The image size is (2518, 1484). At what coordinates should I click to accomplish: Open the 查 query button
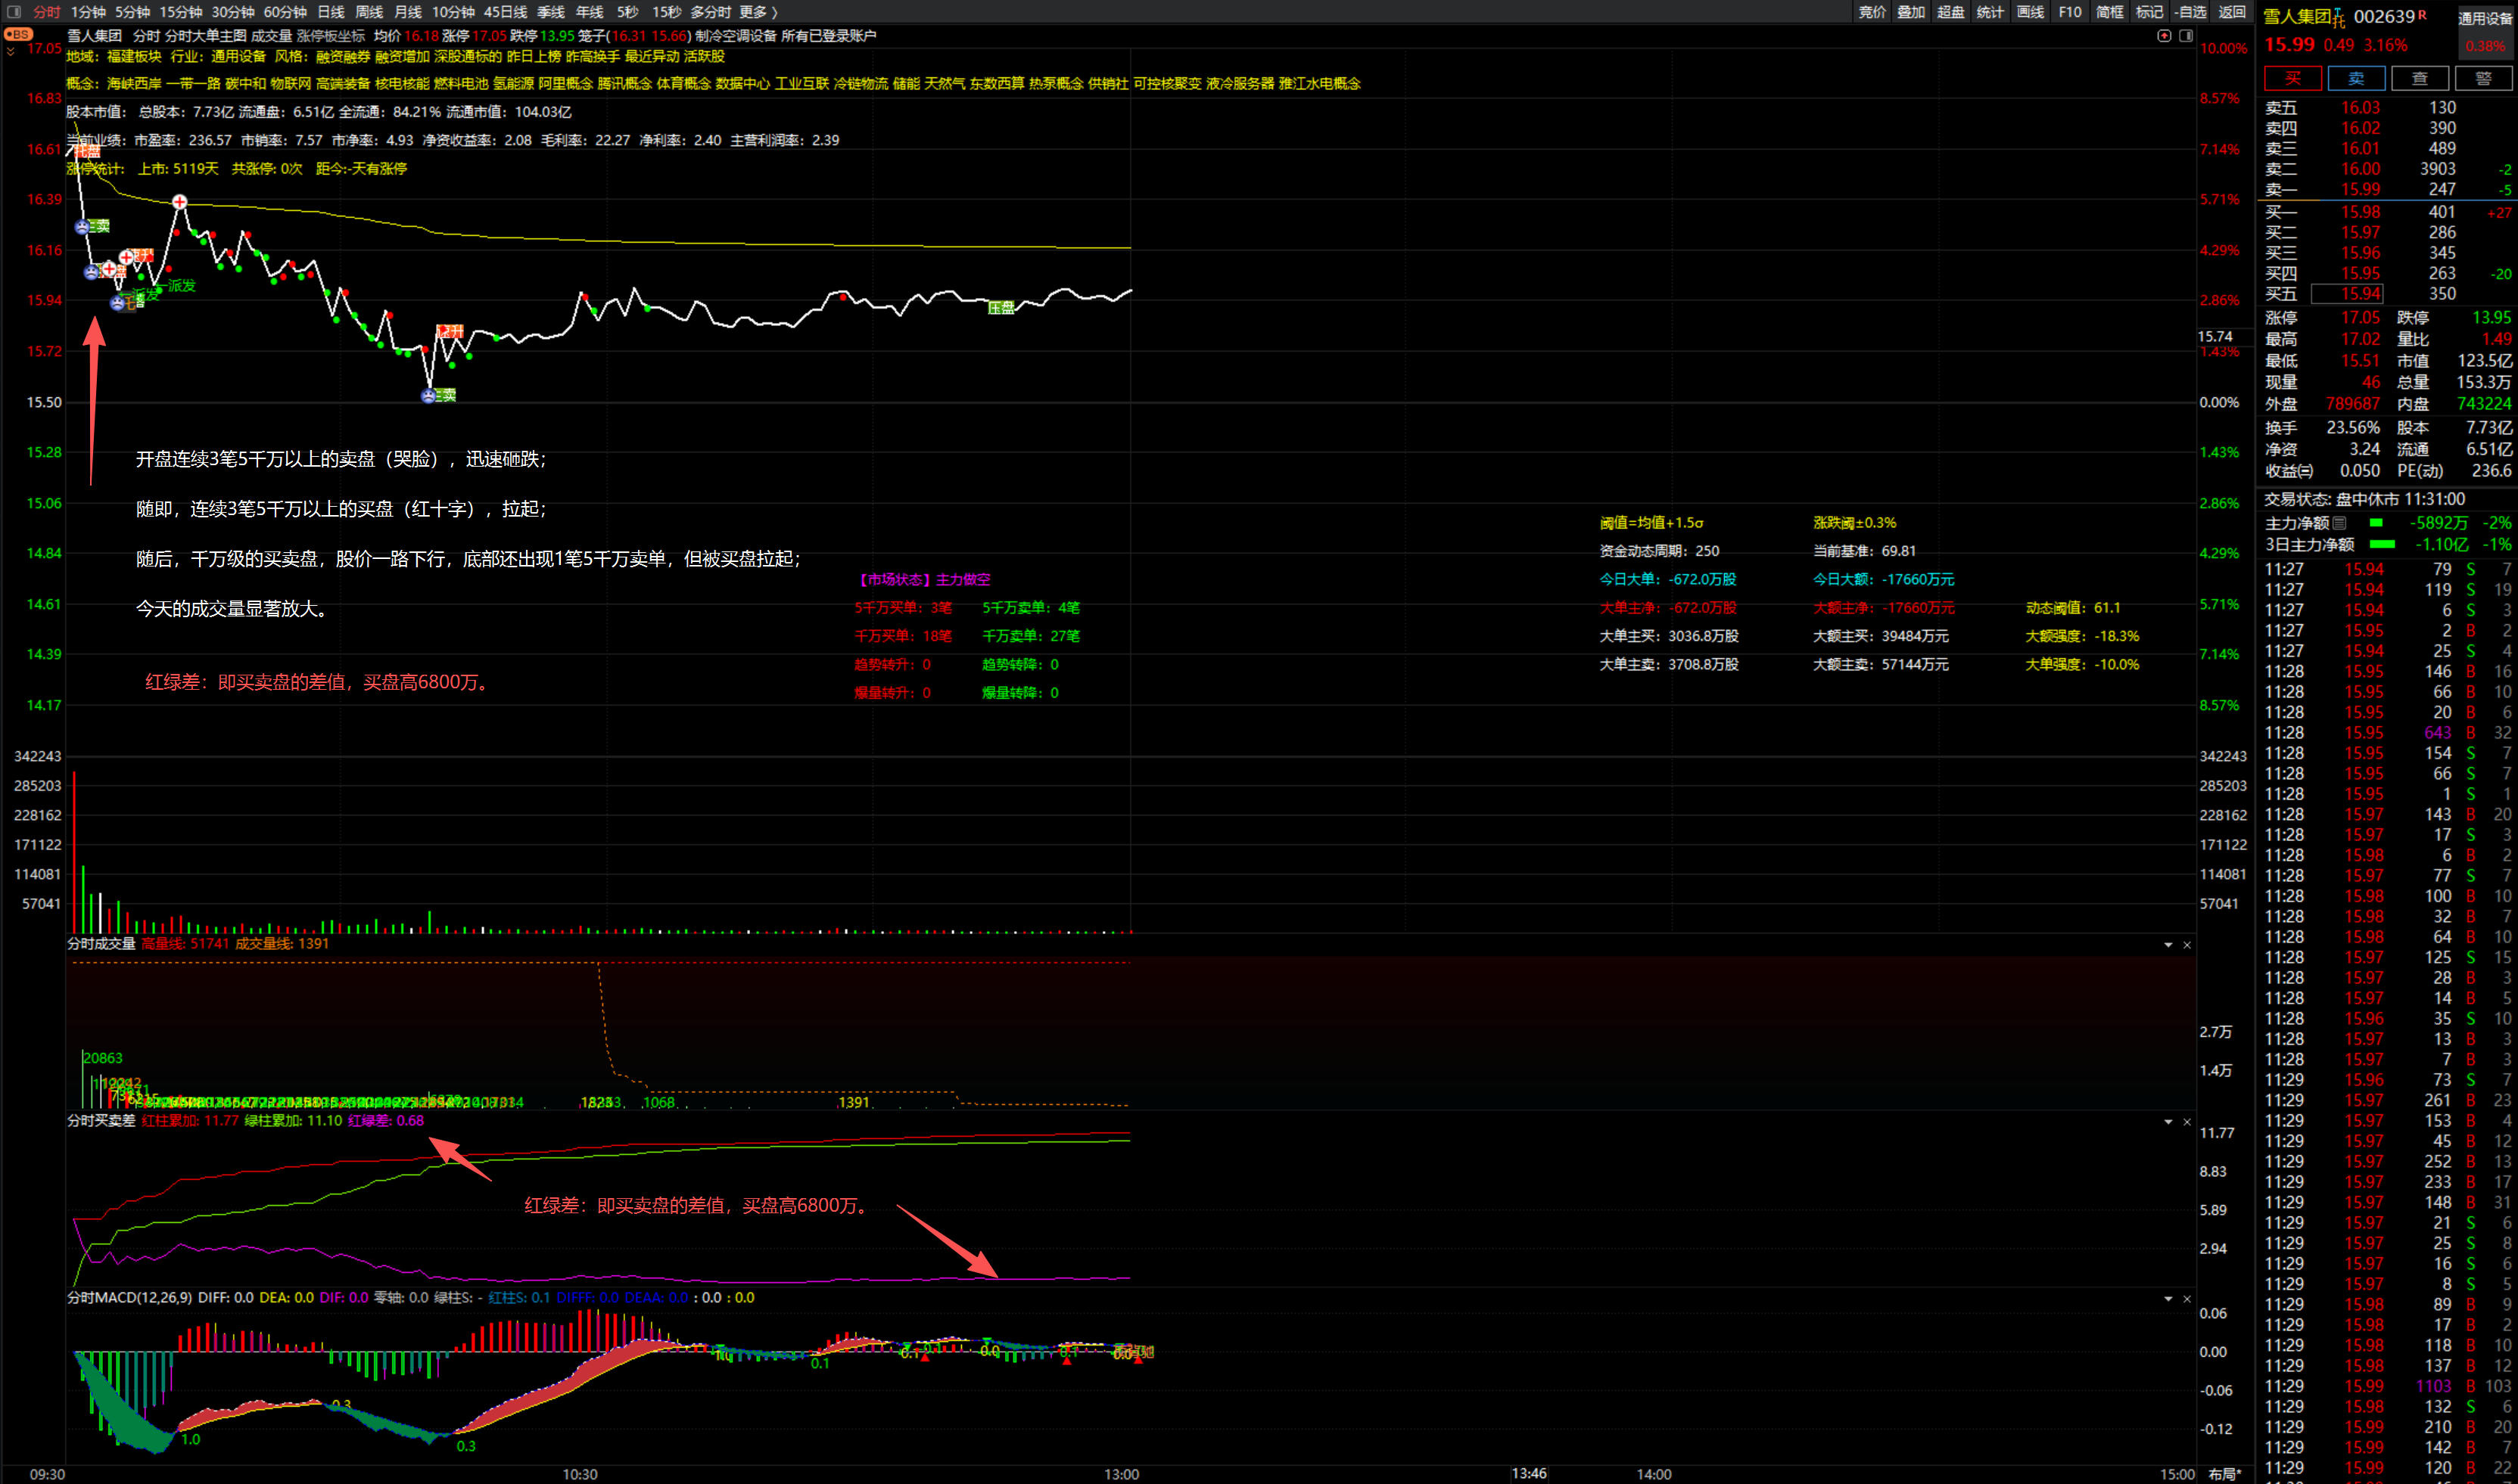(x=2419, y=78)
